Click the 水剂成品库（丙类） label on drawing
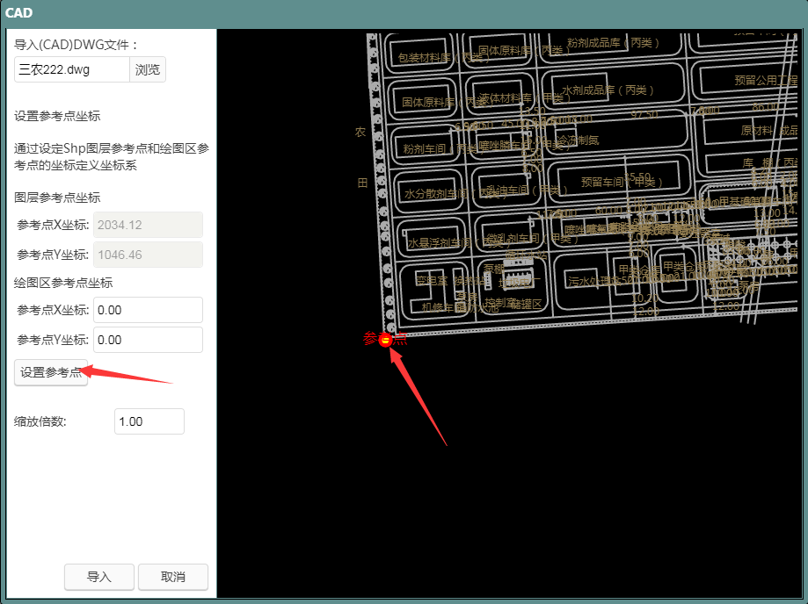Viewport: 808px width, 604px height. pos(607,90)
